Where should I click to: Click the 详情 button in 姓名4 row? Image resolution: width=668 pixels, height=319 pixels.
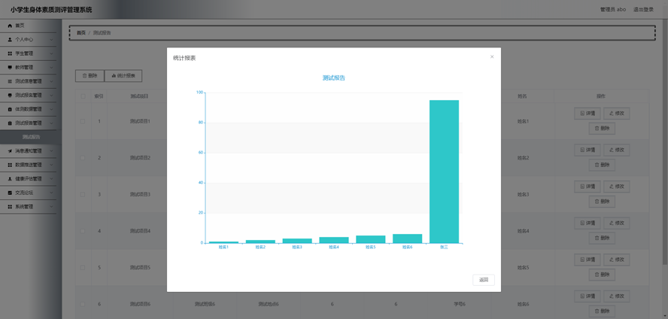tap(588, 223)
